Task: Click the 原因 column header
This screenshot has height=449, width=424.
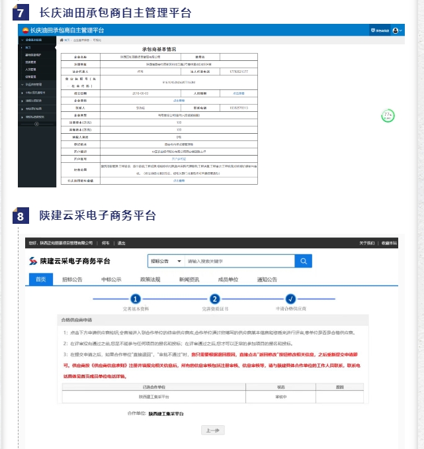Action: [339, 387]
